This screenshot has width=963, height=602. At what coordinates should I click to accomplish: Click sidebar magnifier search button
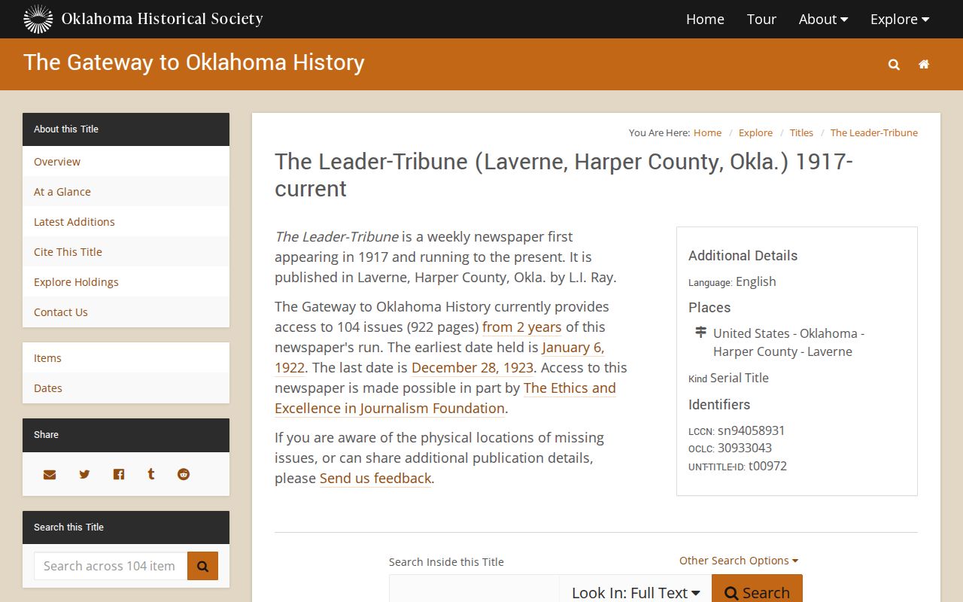(x=202, y=566)
